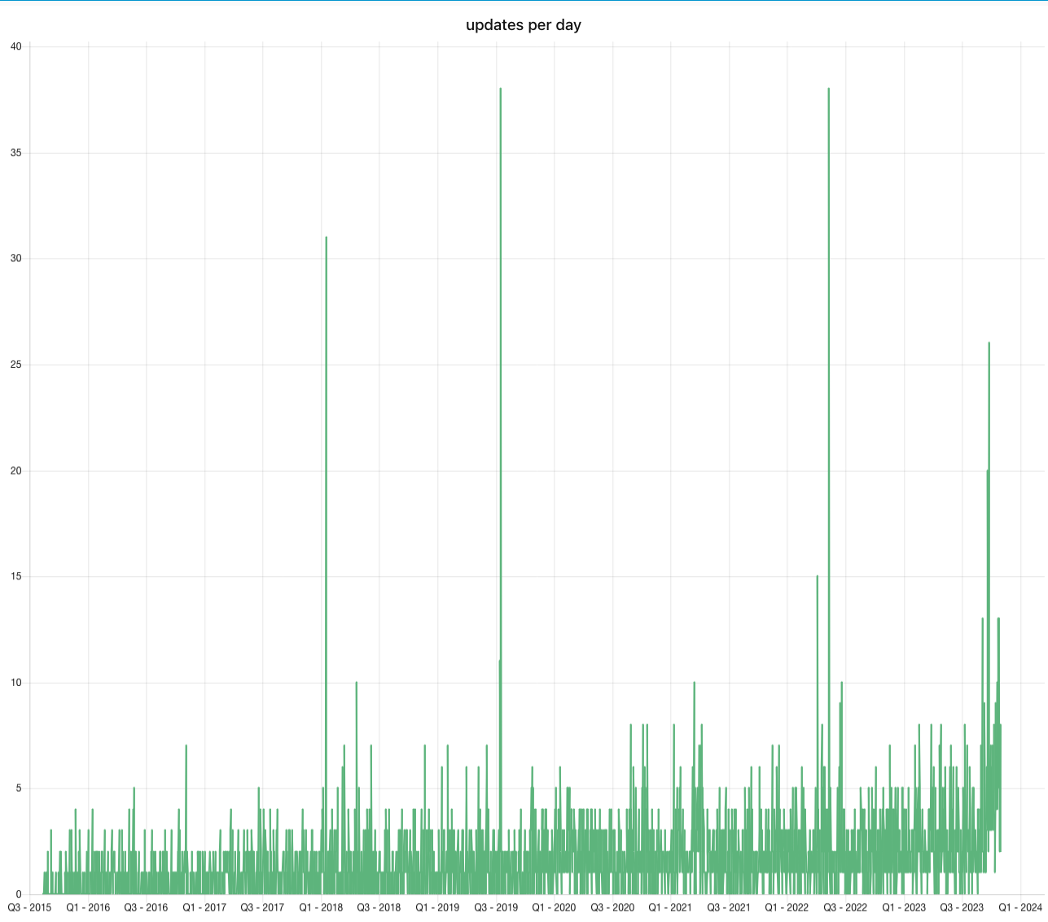The image size is (1048, 922).
Task: Click the y-axis label 10
Action: [x=16, y=683]
